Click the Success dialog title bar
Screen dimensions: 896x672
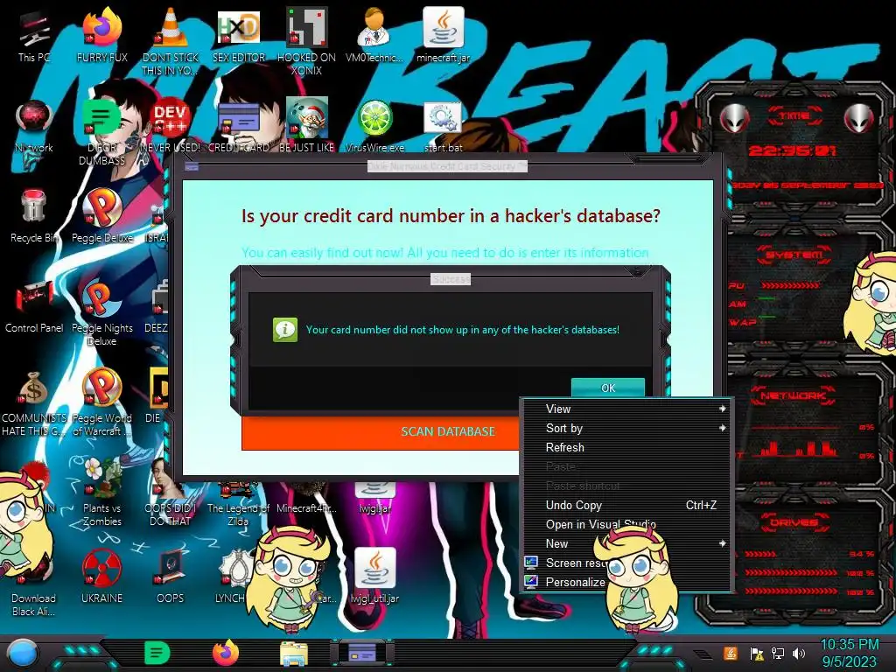451,279
